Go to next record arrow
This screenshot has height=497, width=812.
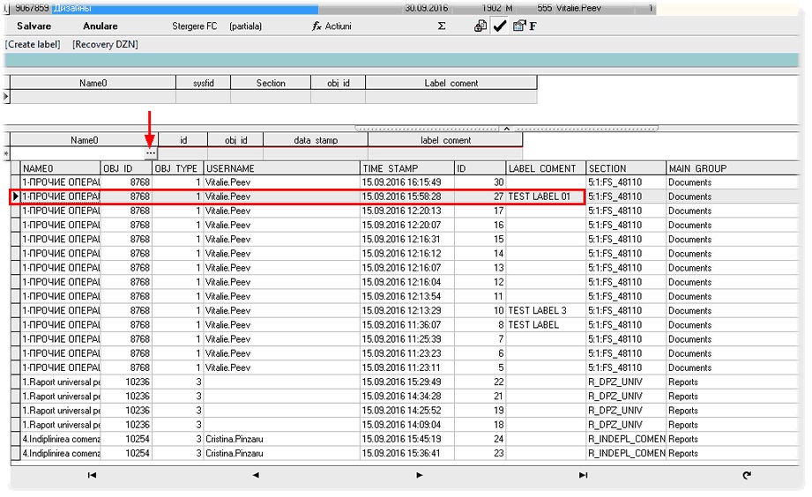click(420, 475)
